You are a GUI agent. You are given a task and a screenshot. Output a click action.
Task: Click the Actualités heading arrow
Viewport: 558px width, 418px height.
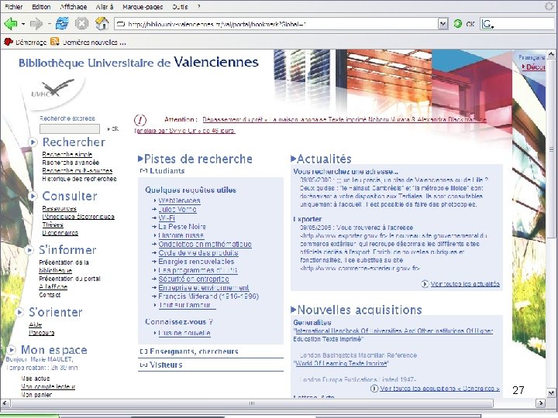click(294, 159)
